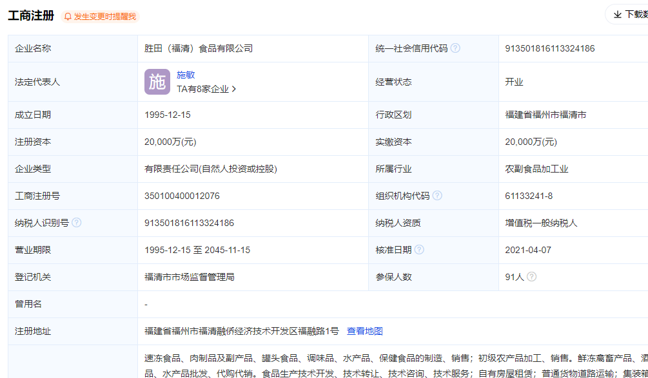Viewport: 648px width, 378px height.
Task: Click the purple 施 avatar
Action: 157,82
